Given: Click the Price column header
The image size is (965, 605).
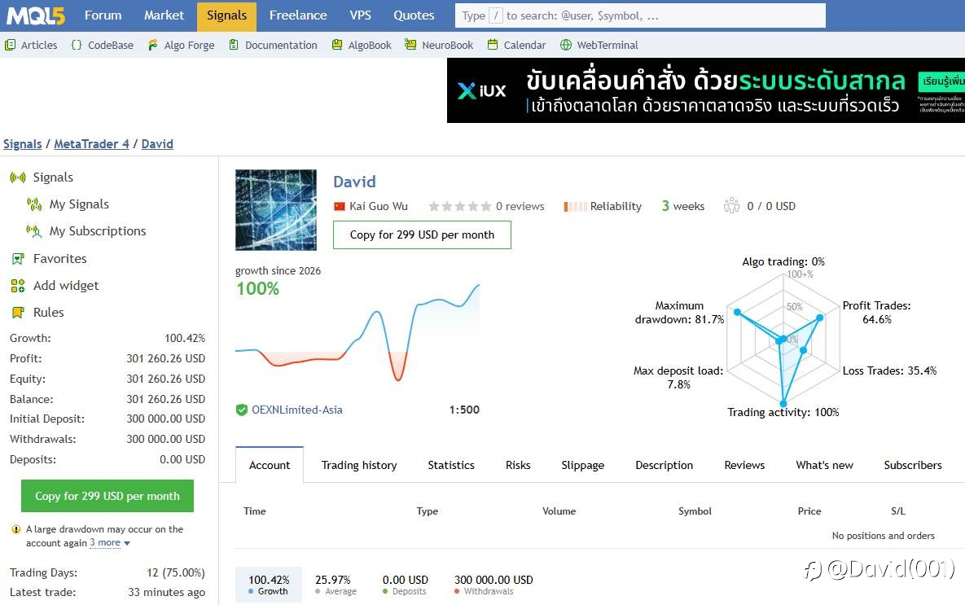Looking at the screenshot, I should (809, 511).
